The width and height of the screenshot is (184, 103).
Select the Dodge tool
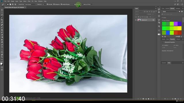tap(2, 42)
